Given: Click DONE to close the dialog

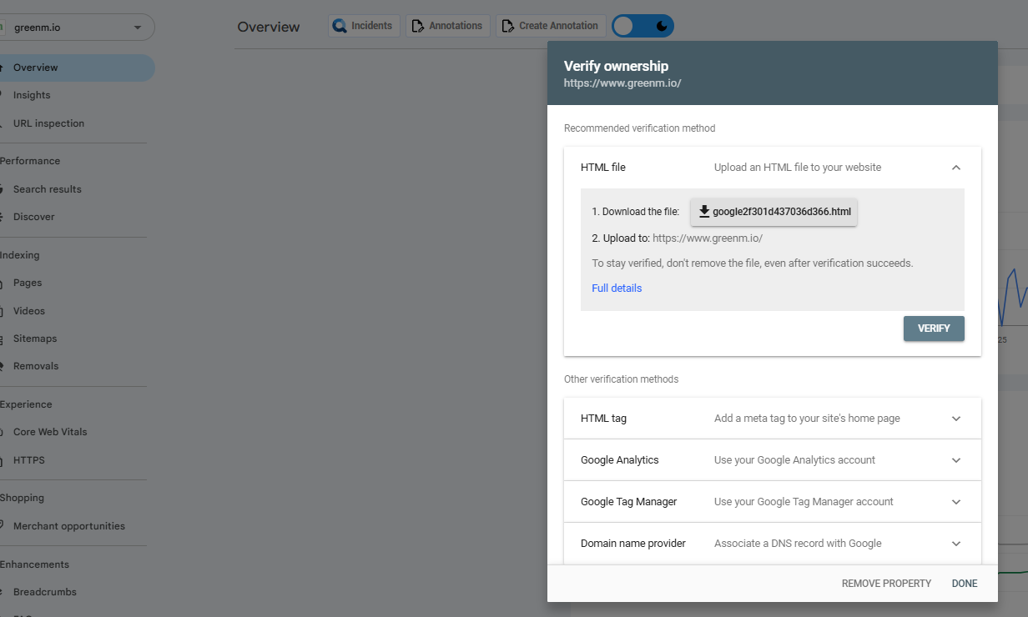Looking at the screenshot, I should tap(965, 584).
